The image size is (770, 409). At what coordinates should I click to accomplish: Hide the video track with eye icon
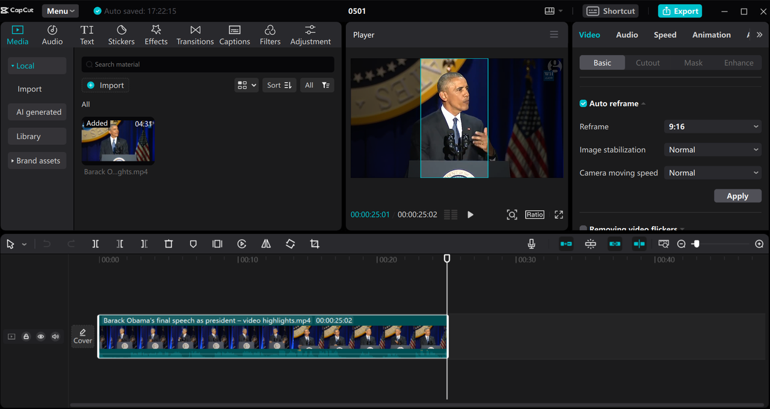(x=41, y=337)
